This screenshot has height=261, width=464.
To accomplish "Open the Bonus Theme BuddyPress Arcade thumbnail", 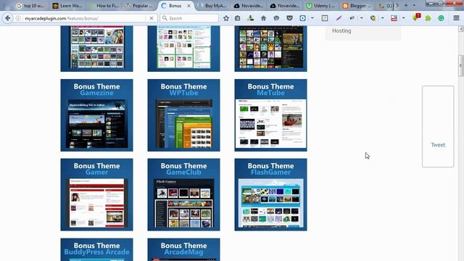I will pyautogui.click(x=96, y=249).
